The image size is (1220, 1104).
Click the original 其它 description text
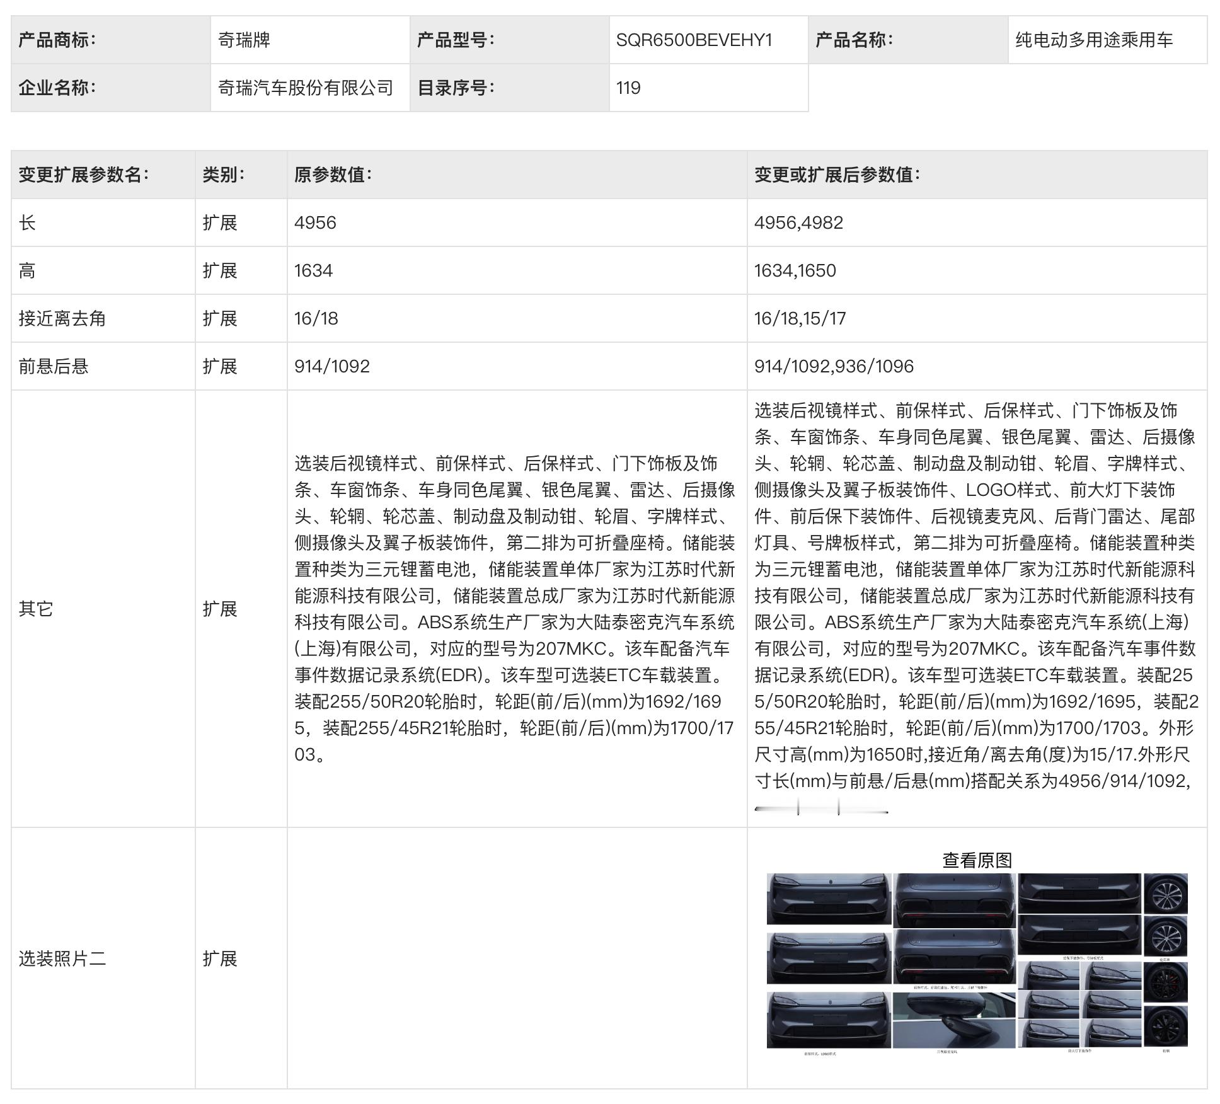pyautogui.click(x=515, y=609)
